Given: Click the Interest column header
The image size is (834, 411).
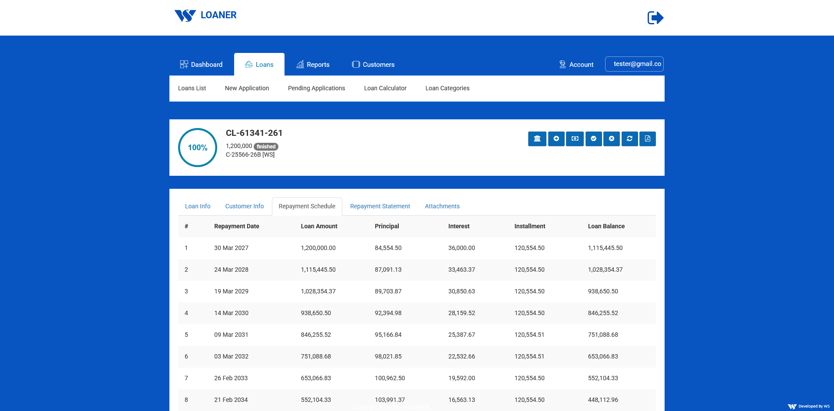Looking at the screenshot, I should tap(459, 226).
